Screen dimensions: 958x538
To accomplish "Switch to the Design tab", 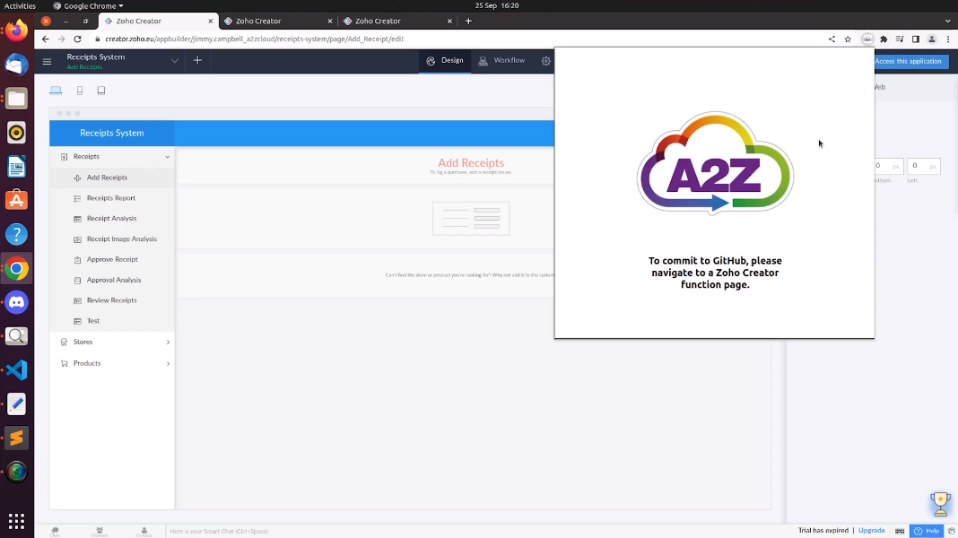I will tap(445, 60).
